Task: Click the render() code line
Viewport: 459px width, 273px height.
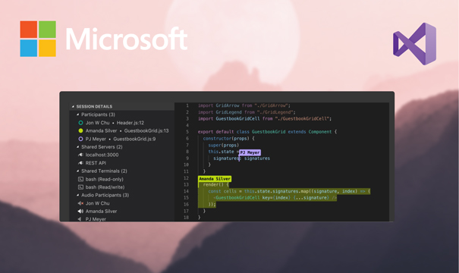Action: pos(215,184)
